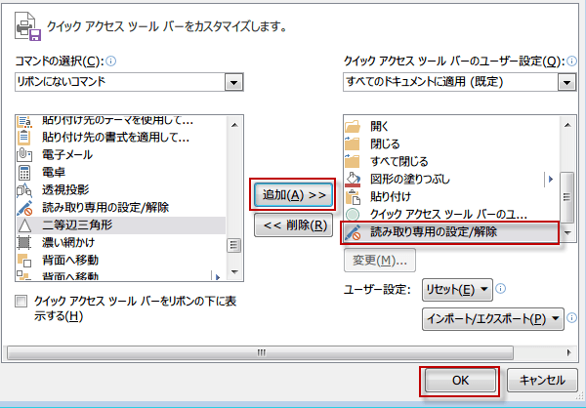This screenshot has width=586, height=408.
Task: Click the 二等辺三角形 triangle icon
Action: click(24, 225)
